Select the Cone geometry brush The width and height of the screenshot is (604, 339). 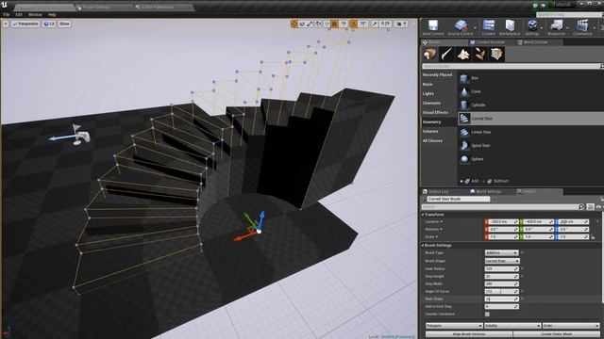point(530,91)
